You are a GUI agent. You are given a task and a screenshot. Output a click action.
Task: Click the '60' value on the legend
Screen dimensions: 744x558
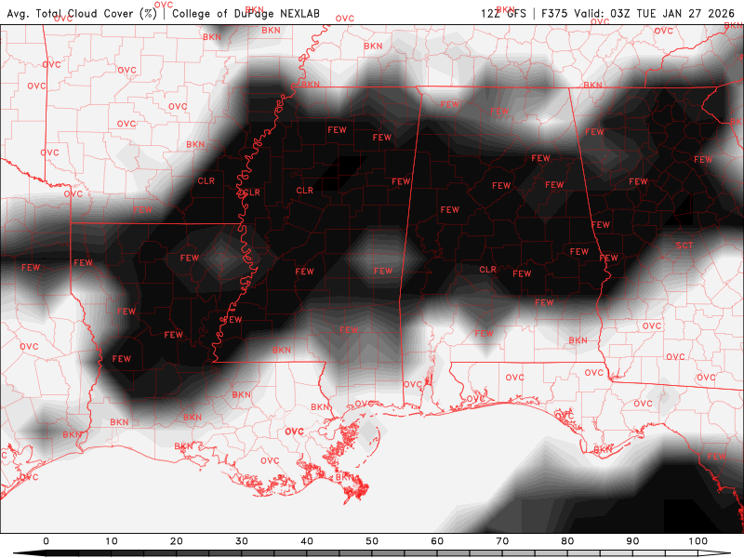[x=437, y=541]
